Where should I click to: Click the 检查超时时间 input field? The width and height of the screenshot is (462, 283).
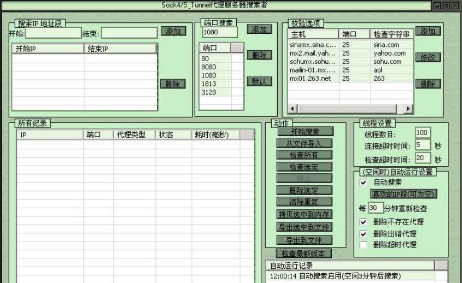[x=423, y=158]
